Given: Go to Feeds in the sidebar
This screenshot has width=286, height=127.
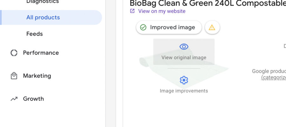Looking at the screenshot, I should point(34,34).
